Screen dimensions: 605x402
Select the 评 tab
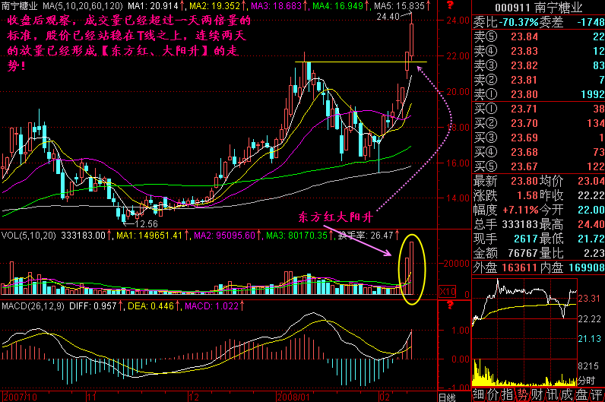597,395
